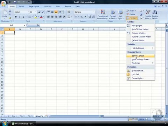Center text horizontally
This screenshot has width=168, height=126.
[x=52, y=17]
